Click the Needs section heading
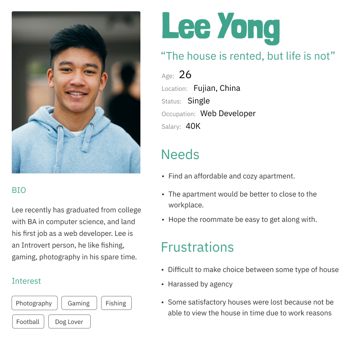The height and width of the screenshot is (347, 349). pyautogui.click(x=180, y=155)
